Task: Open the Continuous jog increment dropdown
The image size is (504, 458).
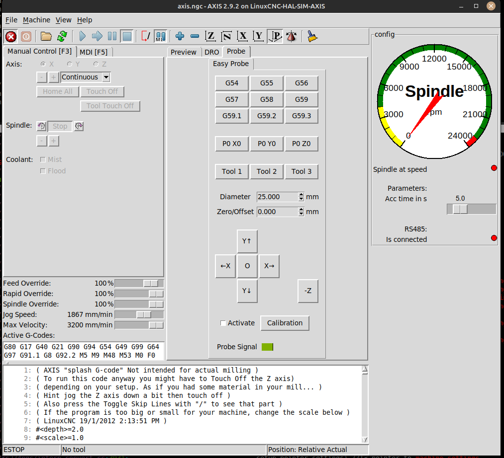Action: [106, 77]
